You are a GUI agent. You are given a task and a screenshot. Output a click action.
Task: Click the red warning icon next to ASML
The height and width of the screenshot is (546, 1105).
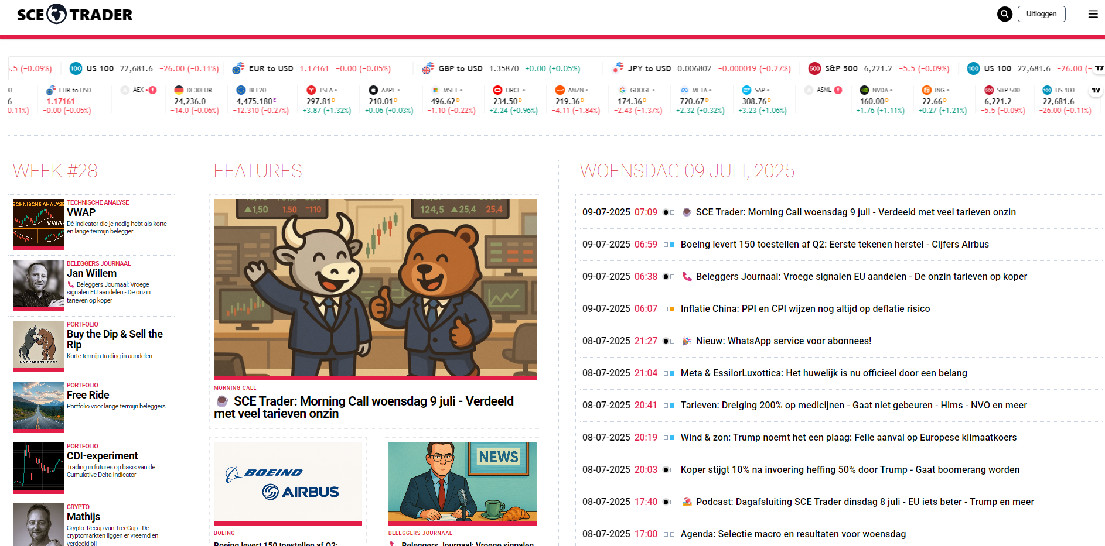[838, 90]
